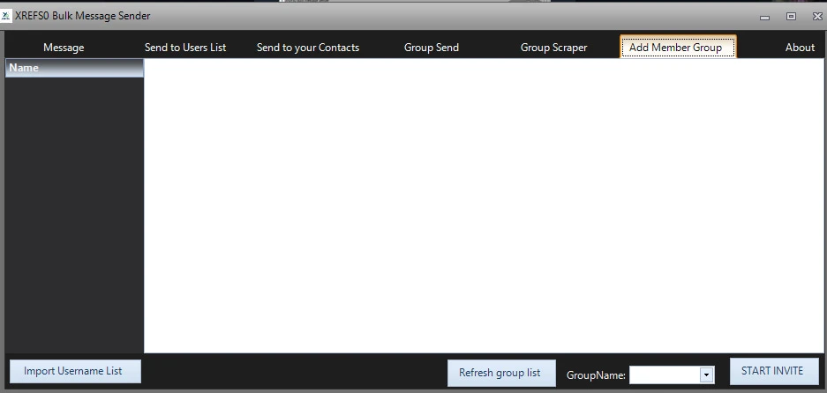Open Send to your Contacts tab
Screen dimensions: 827x393
pyautogui.click(x=308, y=48)
